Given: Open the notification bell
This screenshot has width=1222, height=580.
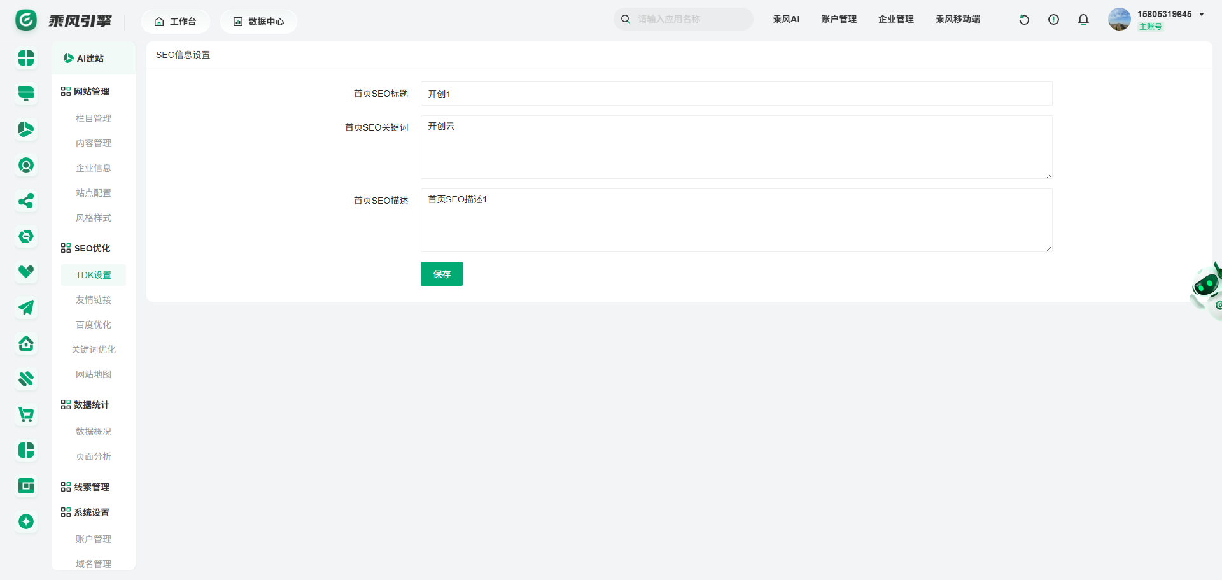Looking at the screenshot, I should pyautogui.click(x=1083, y=20).
